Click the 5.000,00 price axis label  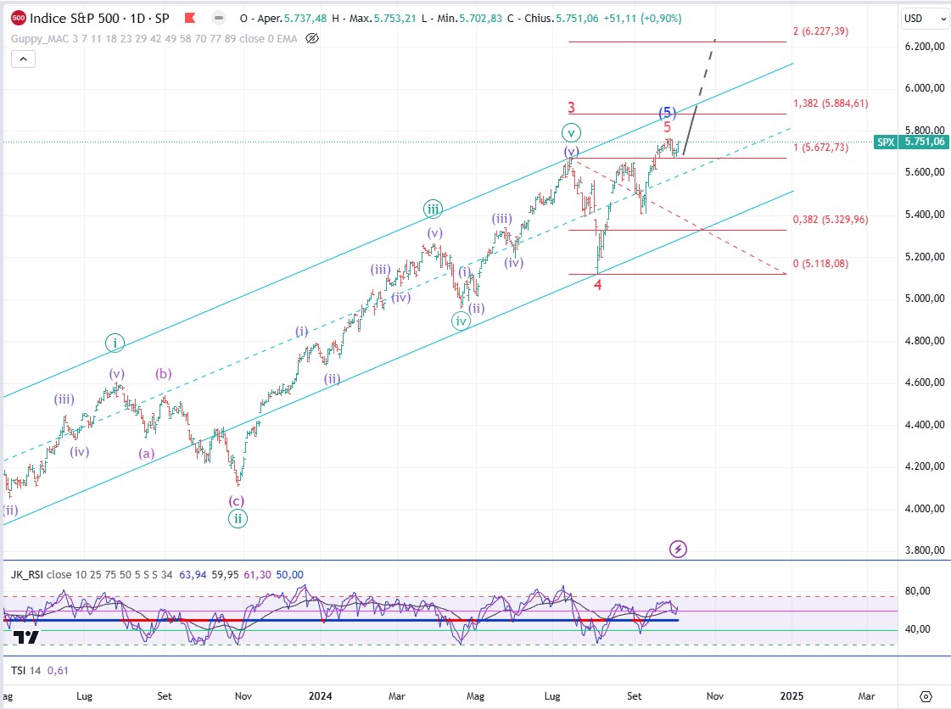(925, 299)
